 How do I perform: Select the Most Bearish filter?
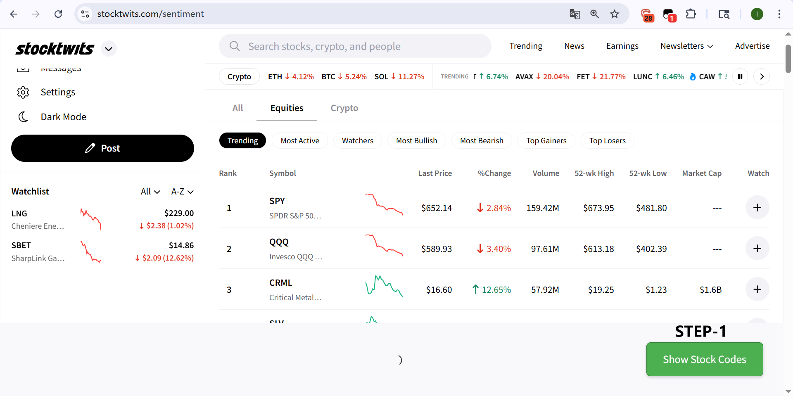(482, 140)
